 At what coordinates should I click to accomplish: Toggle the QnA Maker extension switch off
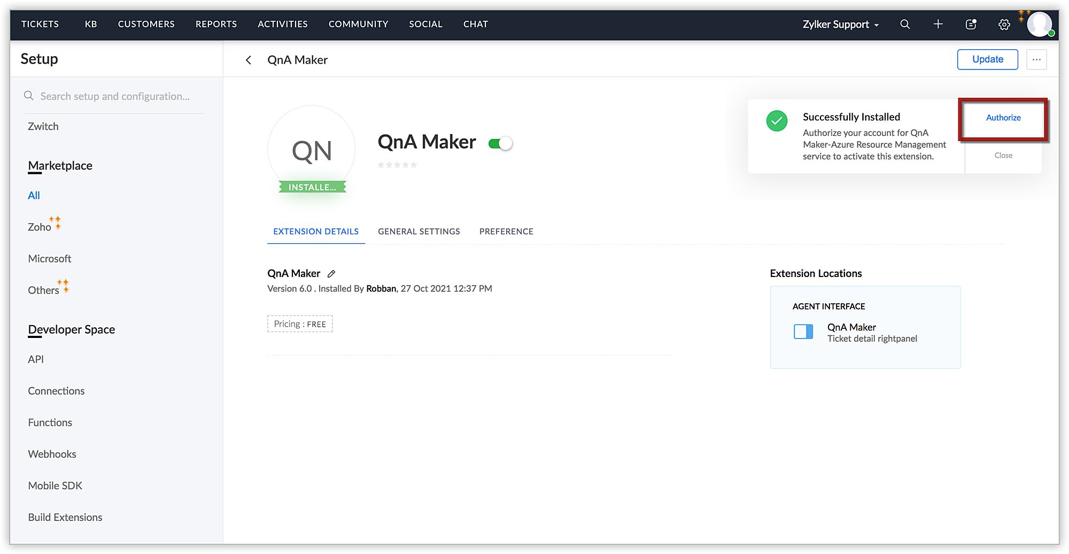500,143
